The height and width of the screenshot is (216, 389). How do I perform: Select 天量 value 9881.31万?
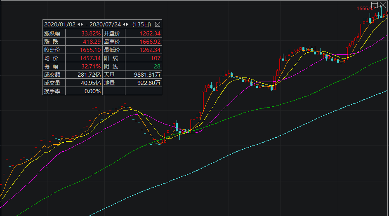tap(147, 74)
